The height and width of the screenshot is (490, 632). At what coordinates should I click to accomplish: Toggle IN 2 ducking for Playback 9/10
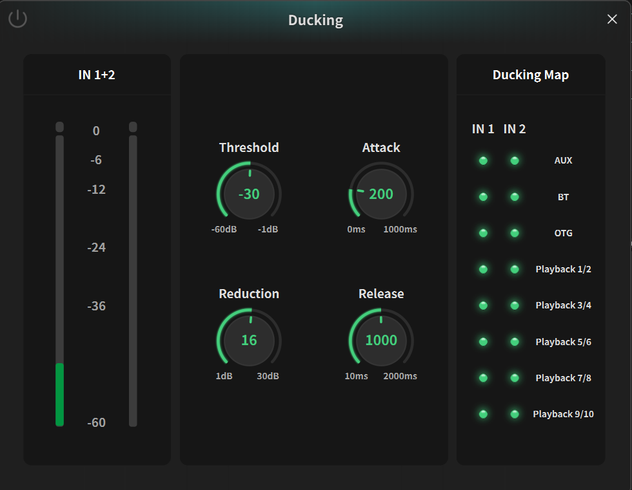point(515,414)
